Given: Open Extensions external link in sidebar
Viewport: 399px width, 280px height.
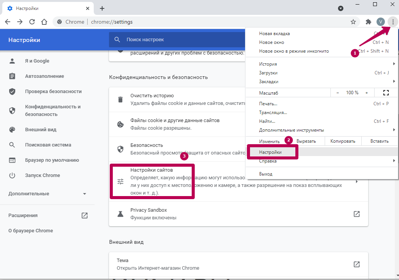Looking at the screenshot, I should tap(85, 216).
